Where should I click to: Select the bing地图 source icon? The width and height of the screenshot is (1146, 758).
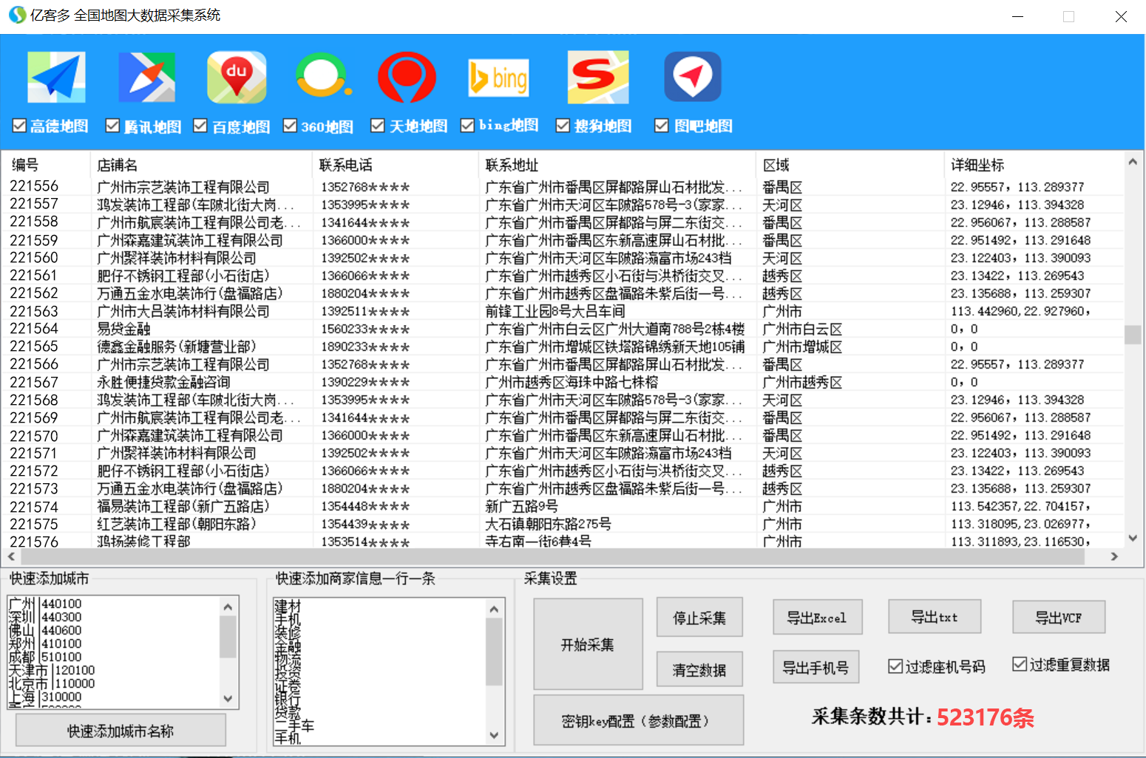tap(498, 76)
